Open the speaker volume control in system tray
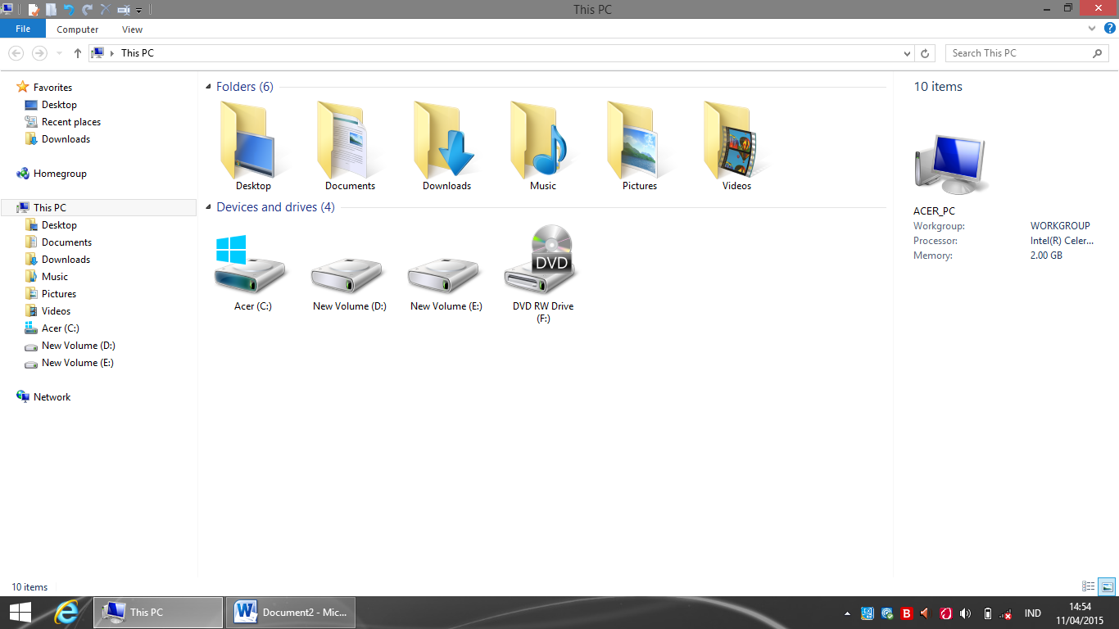This screenshot has height=629, width=1119. (966, 613)
